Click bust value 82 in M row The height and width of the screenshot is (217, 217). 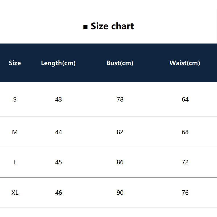[x=120, y=132]
